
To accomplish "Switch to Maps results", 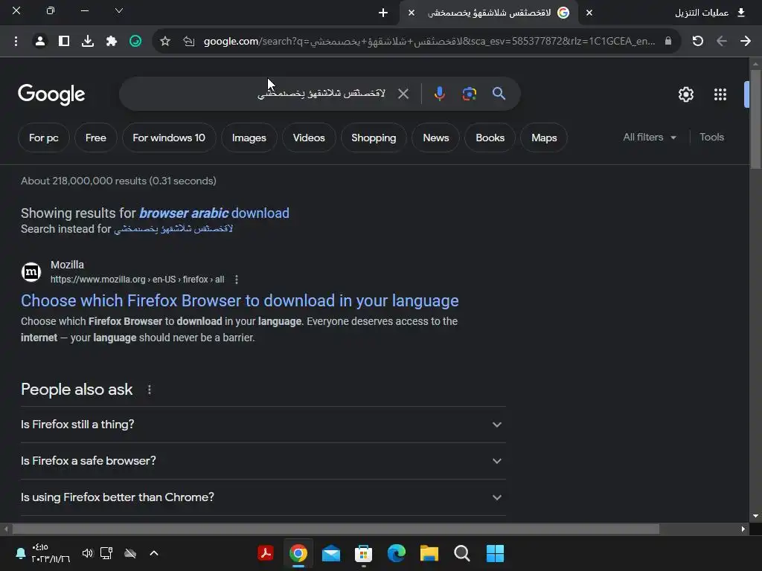I will [544, 138].
